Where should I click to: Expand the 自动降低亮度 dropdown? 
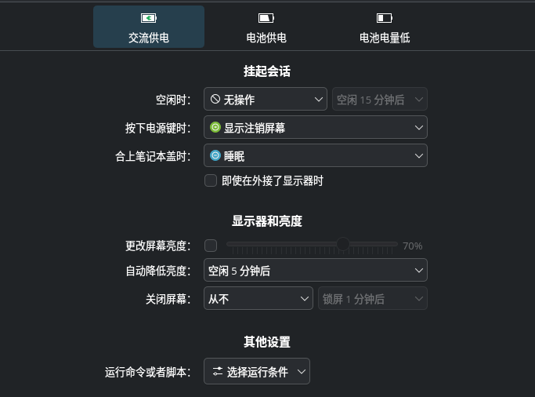pos(315,271)
